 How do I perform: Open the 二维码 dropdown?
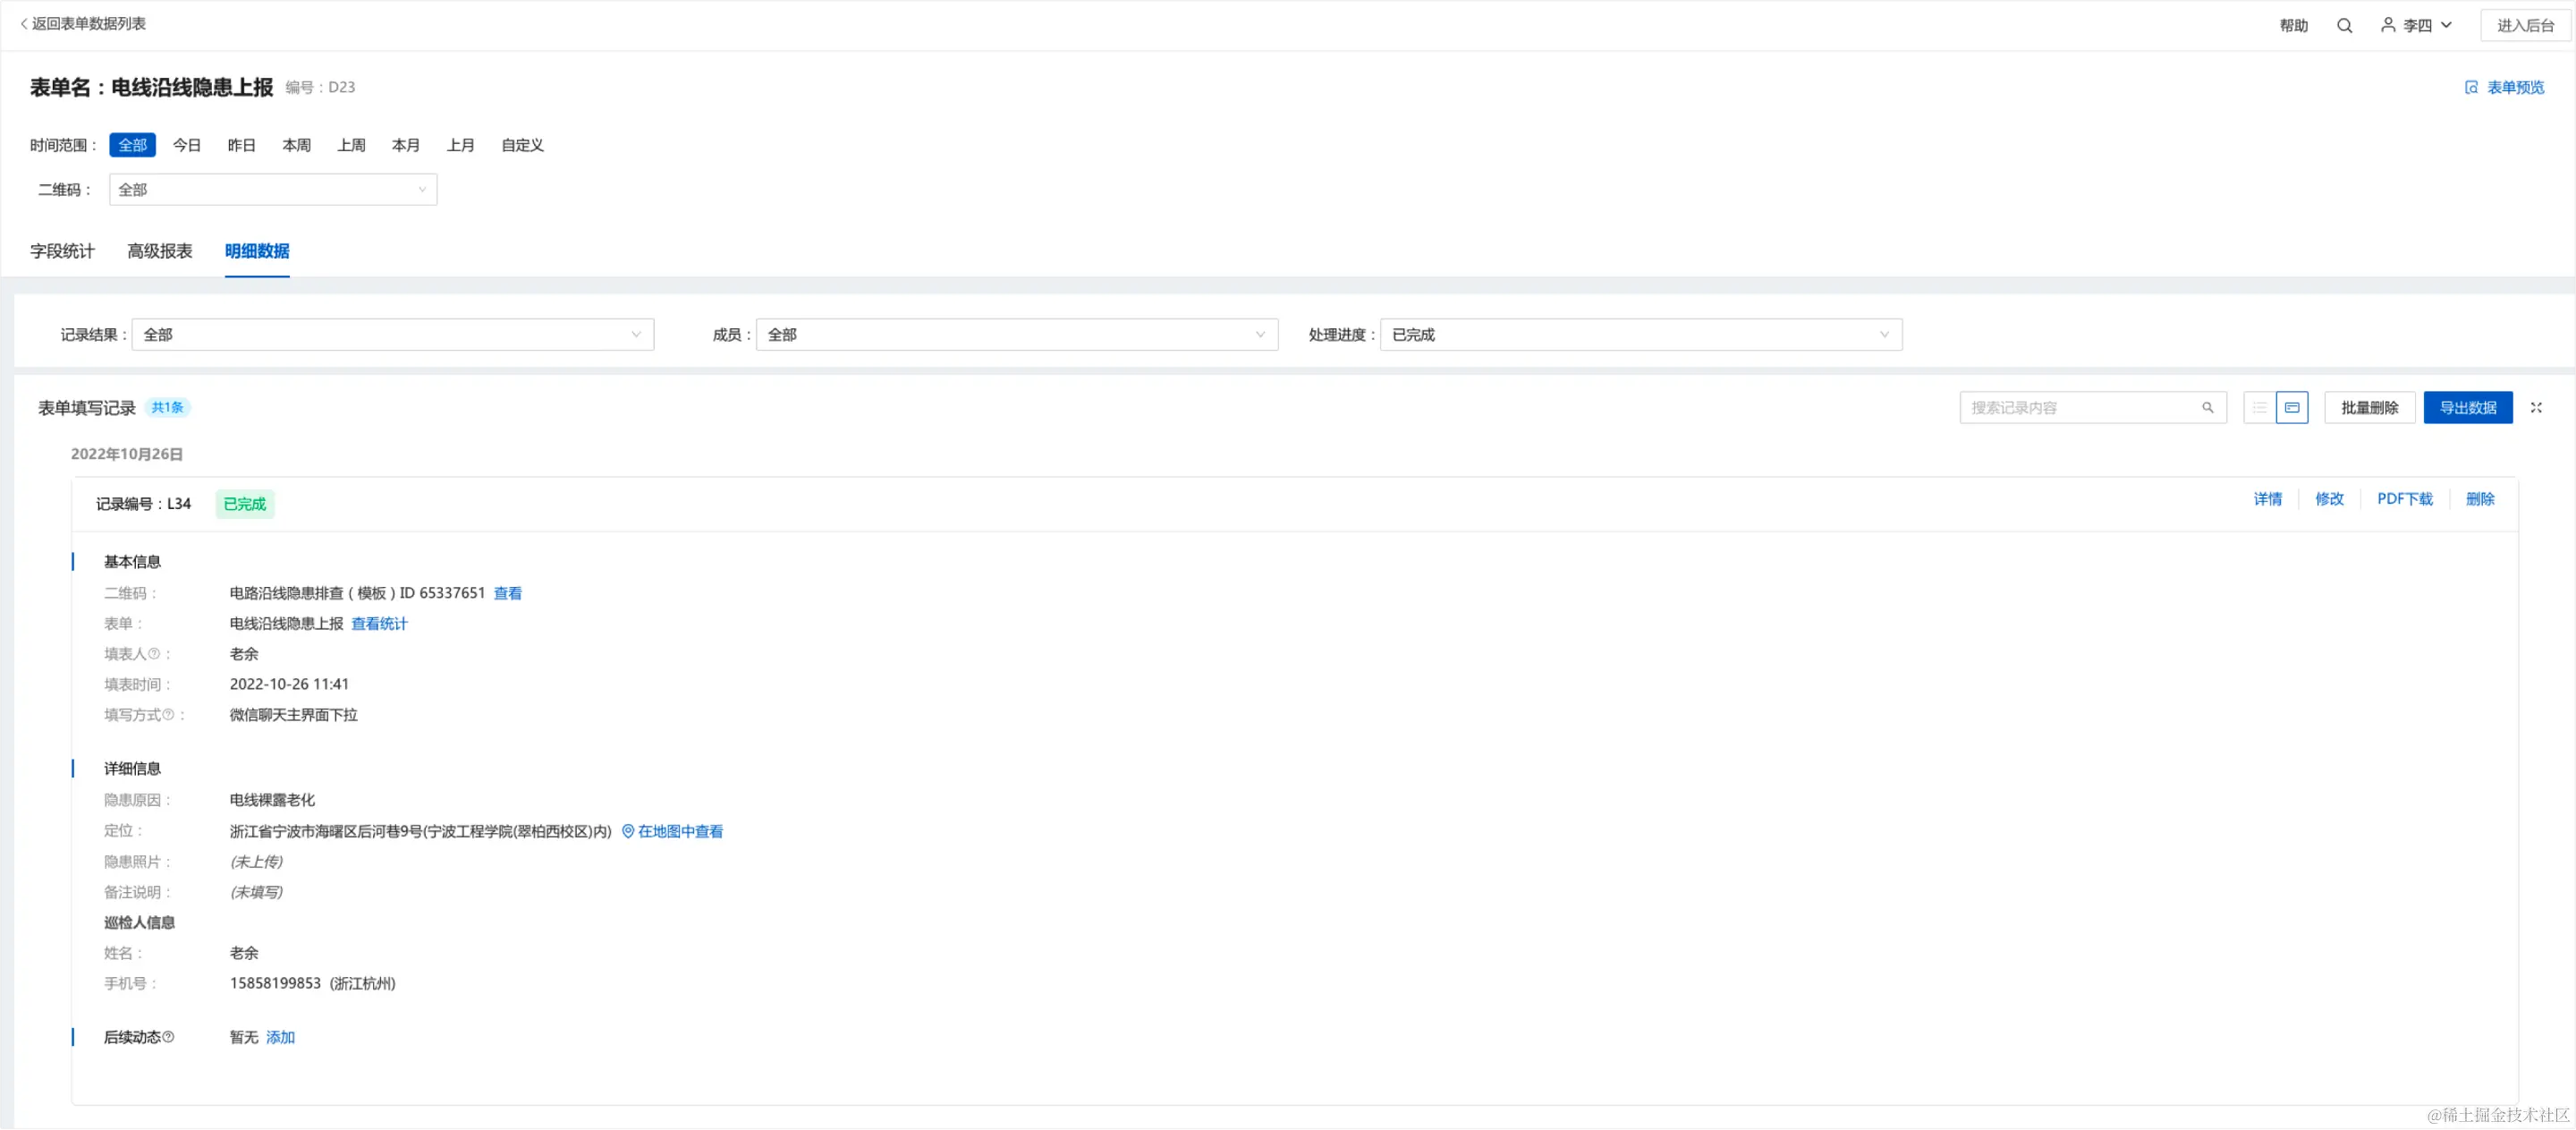pyautogui.click(x=272, y=190)
